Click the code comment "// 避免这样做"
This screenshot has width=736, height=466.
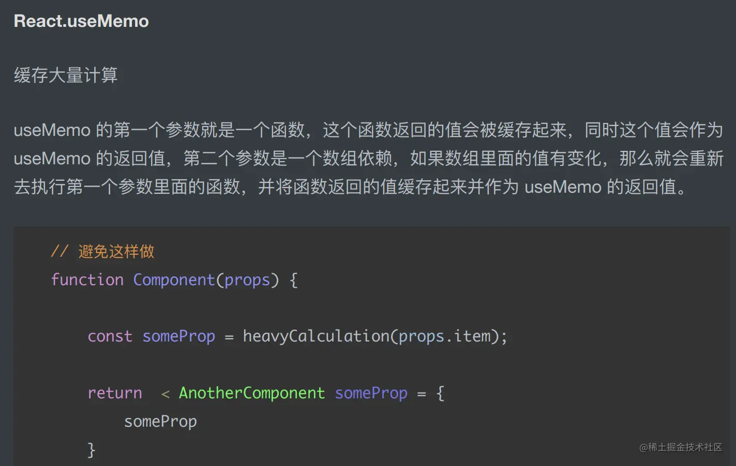(x=102, y=252)
